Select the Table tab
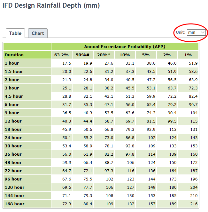Image resolution: width=208 pixels, height=212 pixels. coord(15,33)
